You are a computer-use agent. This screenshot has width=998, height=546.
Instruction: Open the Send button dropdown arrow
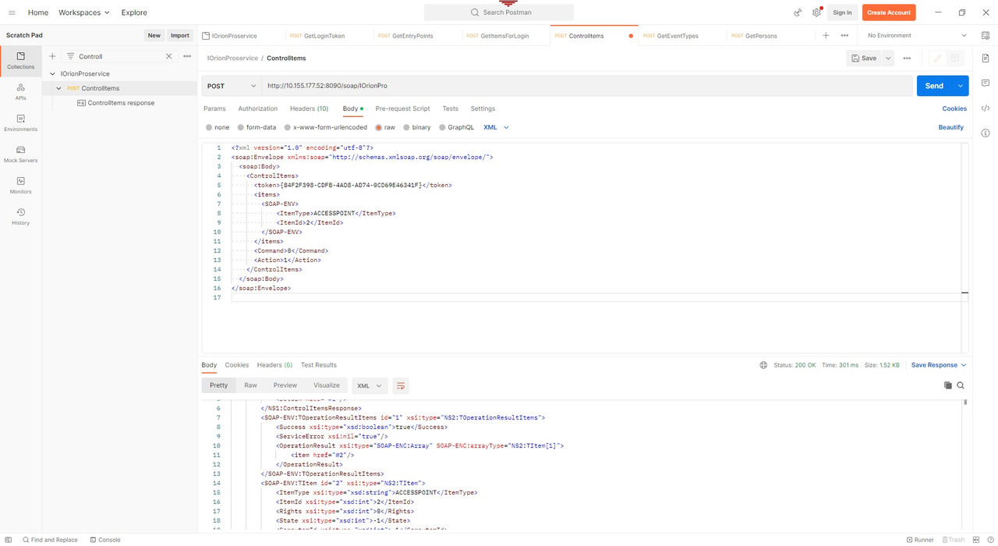click(x=961, y=86)
